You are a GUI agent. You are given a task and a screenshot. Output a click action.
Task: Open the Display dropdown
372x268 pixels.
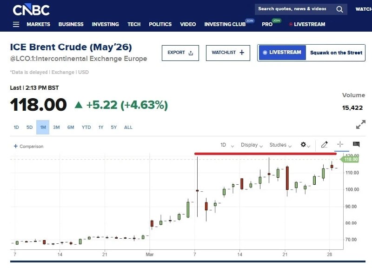251,145
